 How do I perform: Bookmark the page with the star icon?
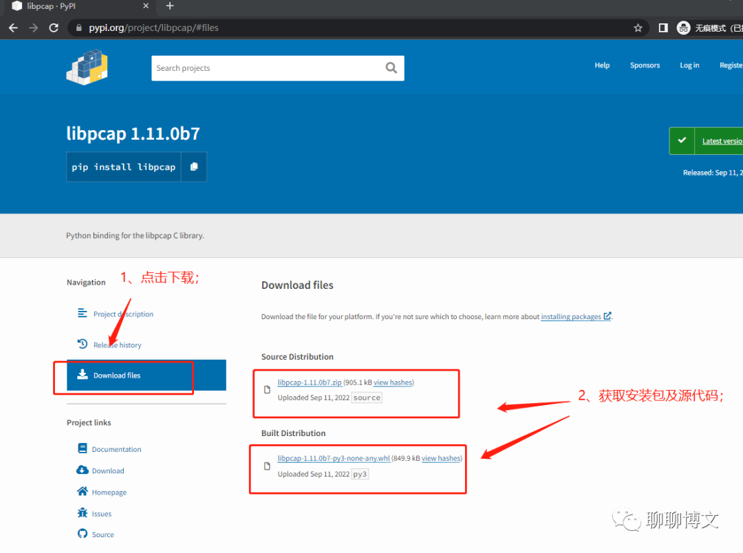[638, 28]
